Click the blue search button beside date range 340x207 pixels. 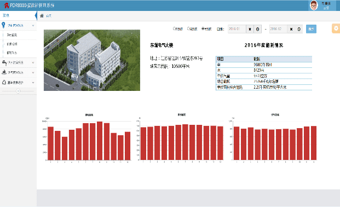[311, 29]
